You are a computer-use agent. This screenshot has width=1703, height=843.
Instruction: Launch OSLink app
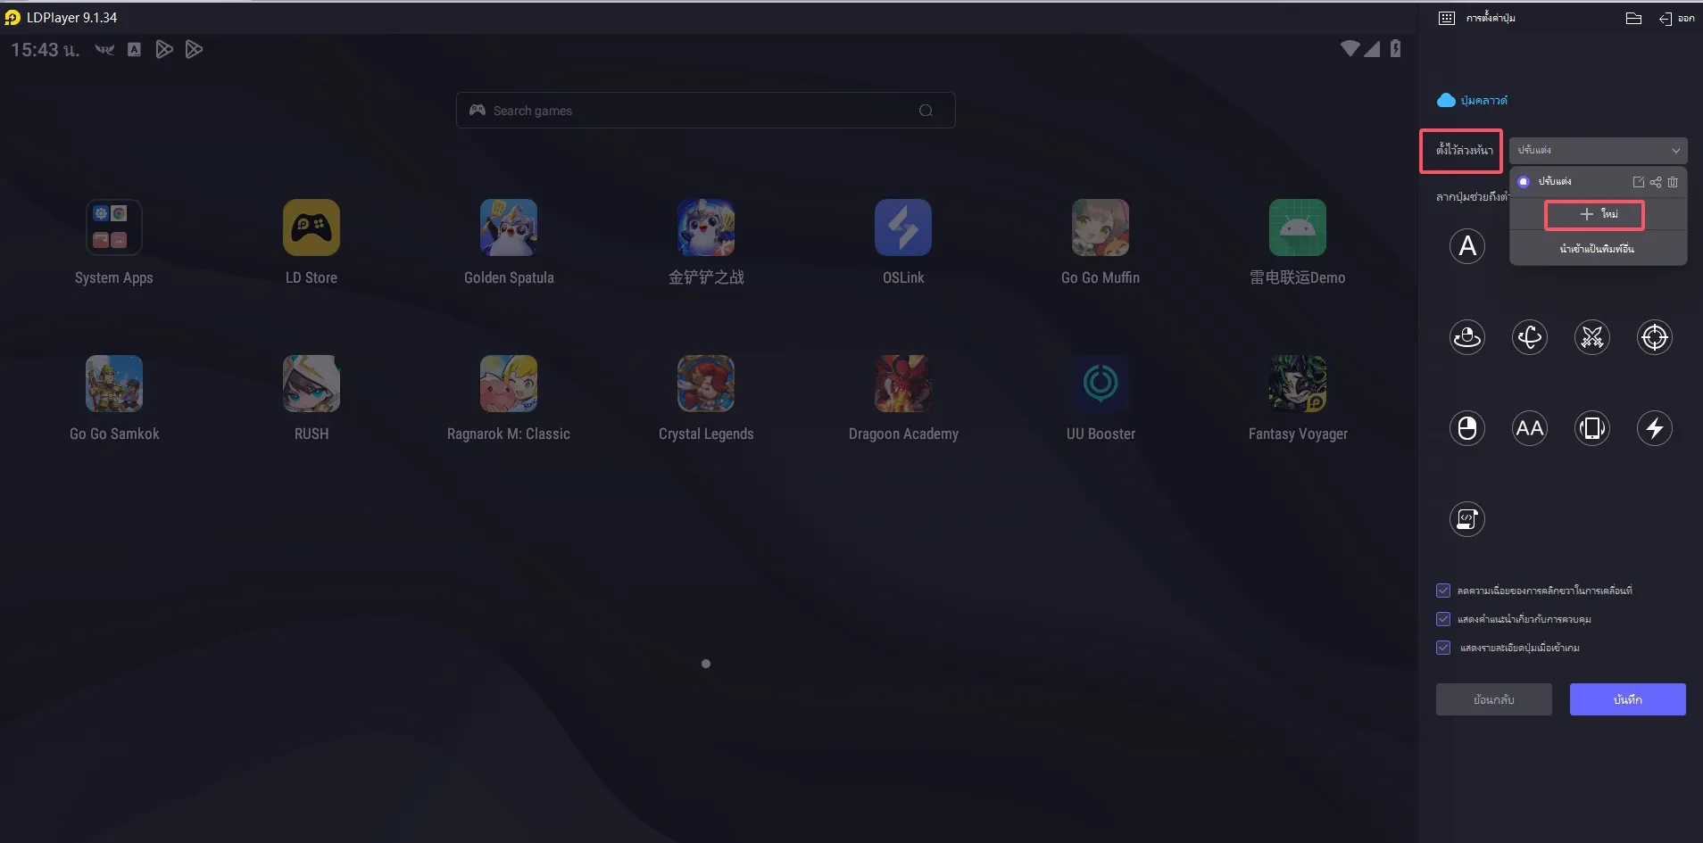coord(903,227)
